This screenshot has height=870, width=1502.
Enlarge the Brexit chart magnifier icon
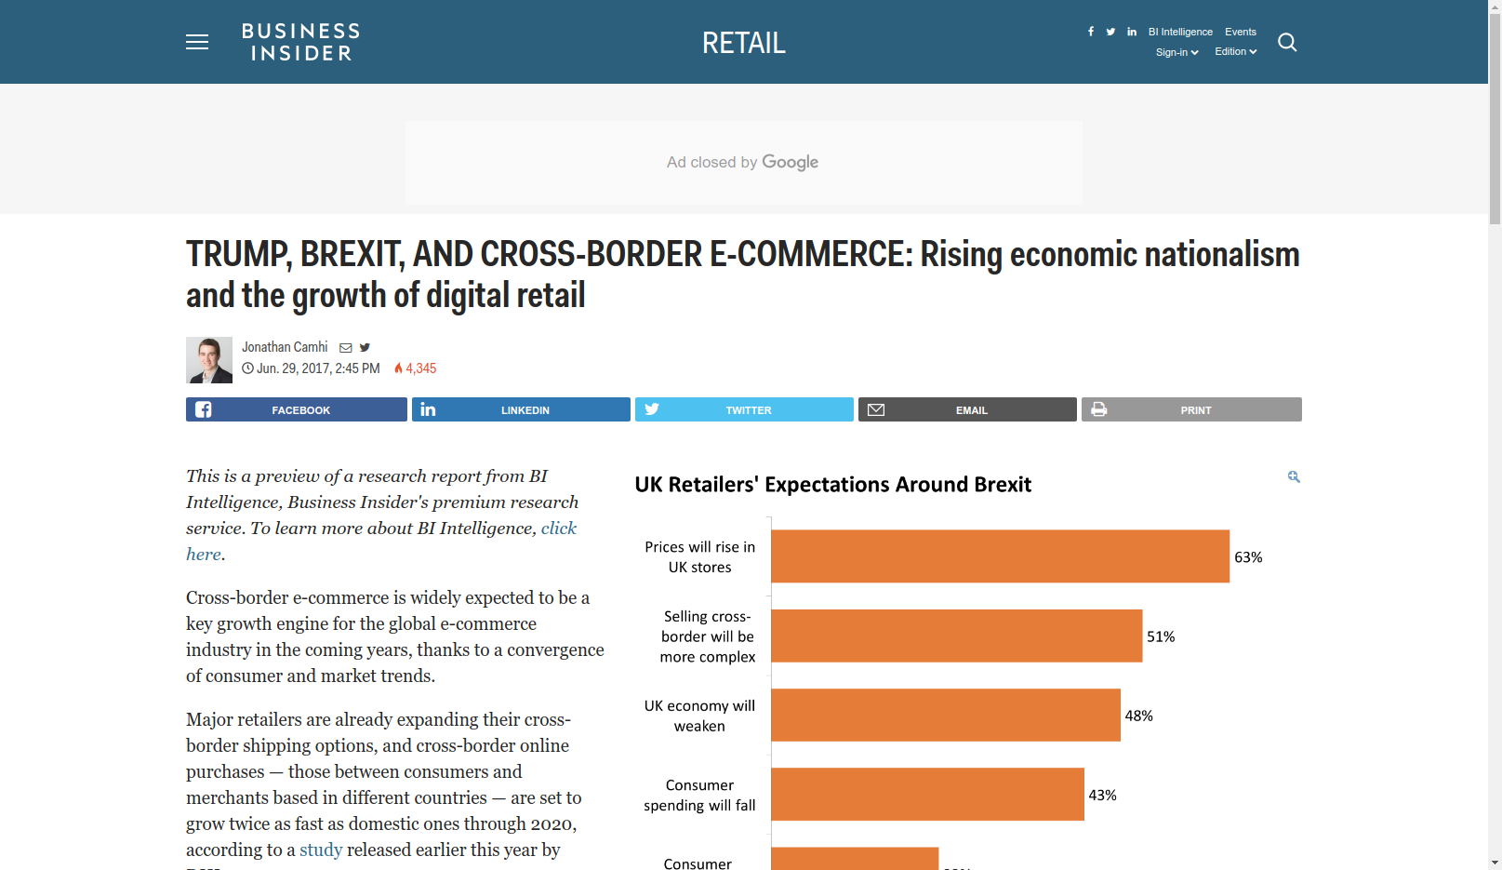point(1294,476)
